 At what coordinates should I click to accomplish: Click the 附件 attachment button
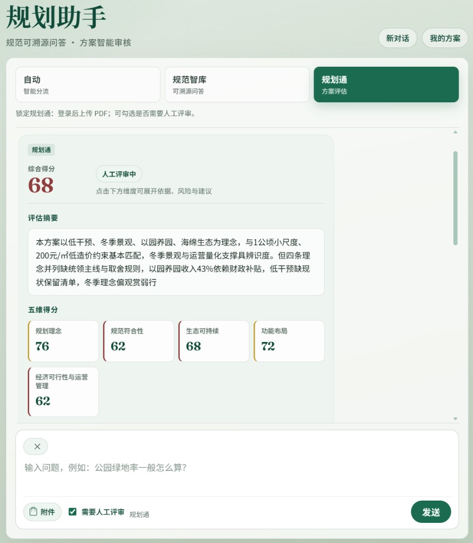pyautogui.click(x=42, y=512)
